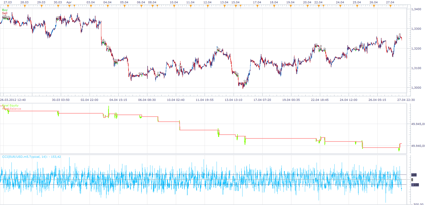Click the 10.04 orange date marker
This screenshot has width=425, height=205.
coord(174,6)
